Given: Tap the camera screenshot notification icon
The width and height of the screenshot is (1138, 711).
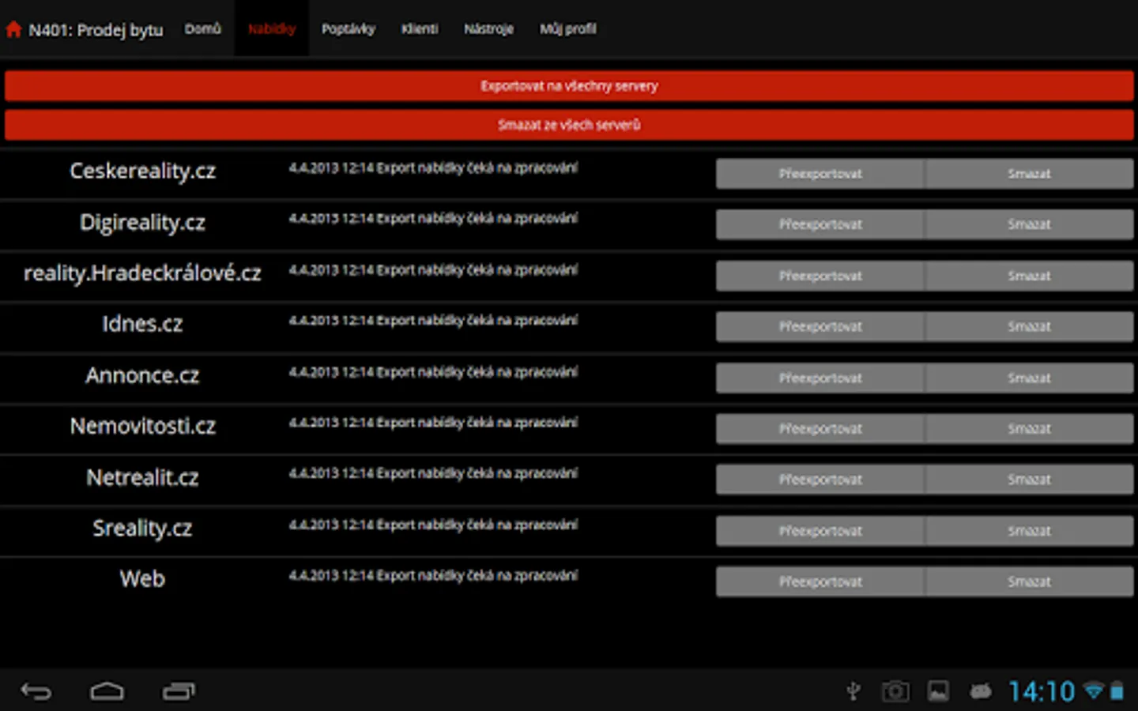Looking at the screenshot, I should (x=895, y=691).
